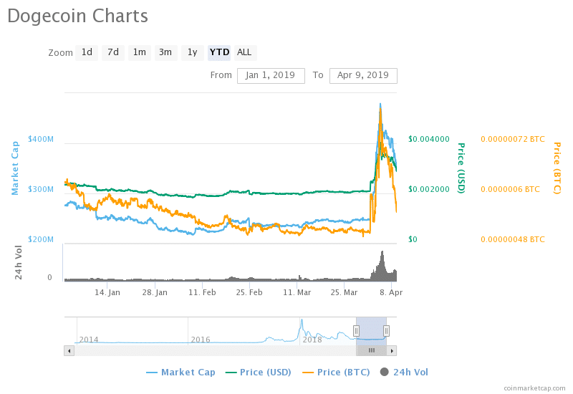Image resolution: width=573 pixels, height=394 pixels.
Task: Show ALL historical data
Action: [x=244, y=52]
